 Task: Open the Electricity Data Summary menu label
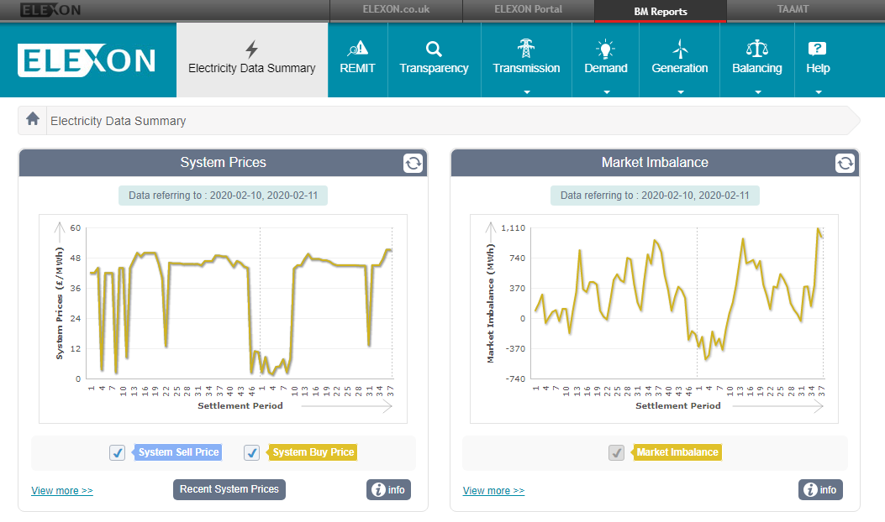click(x=252, y=68)
